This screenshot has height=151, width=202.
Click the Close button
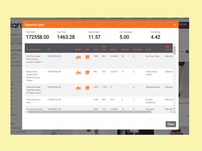point(171,124)
